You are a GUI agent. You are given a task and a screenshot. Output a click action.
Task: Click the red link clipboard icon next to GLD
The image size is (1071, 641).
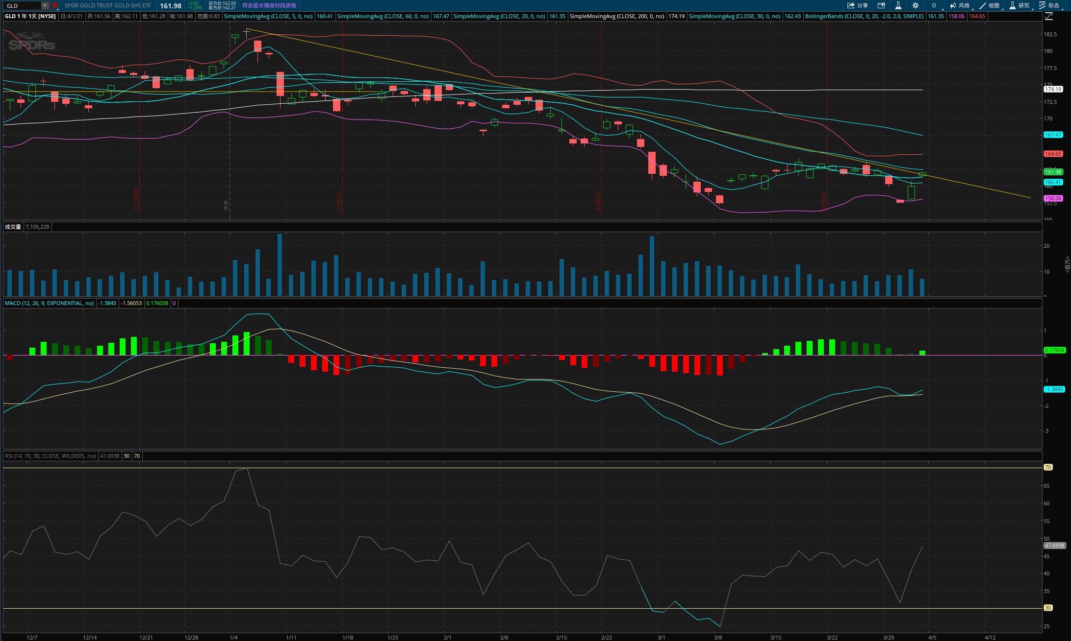click(55, 5)
